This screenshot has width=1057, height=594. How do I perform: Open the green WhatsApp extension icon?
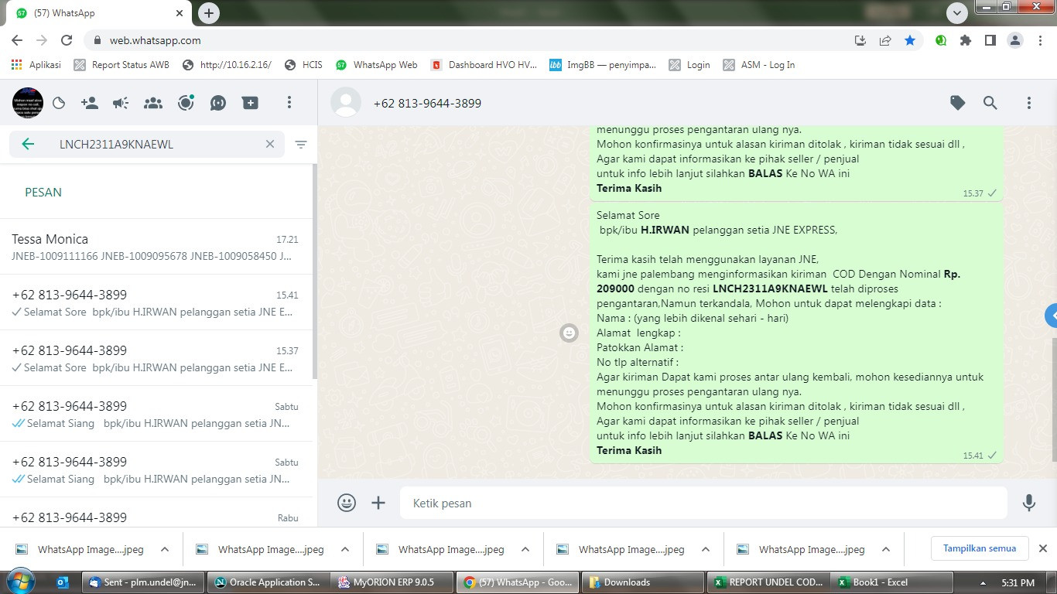[941, 40]
